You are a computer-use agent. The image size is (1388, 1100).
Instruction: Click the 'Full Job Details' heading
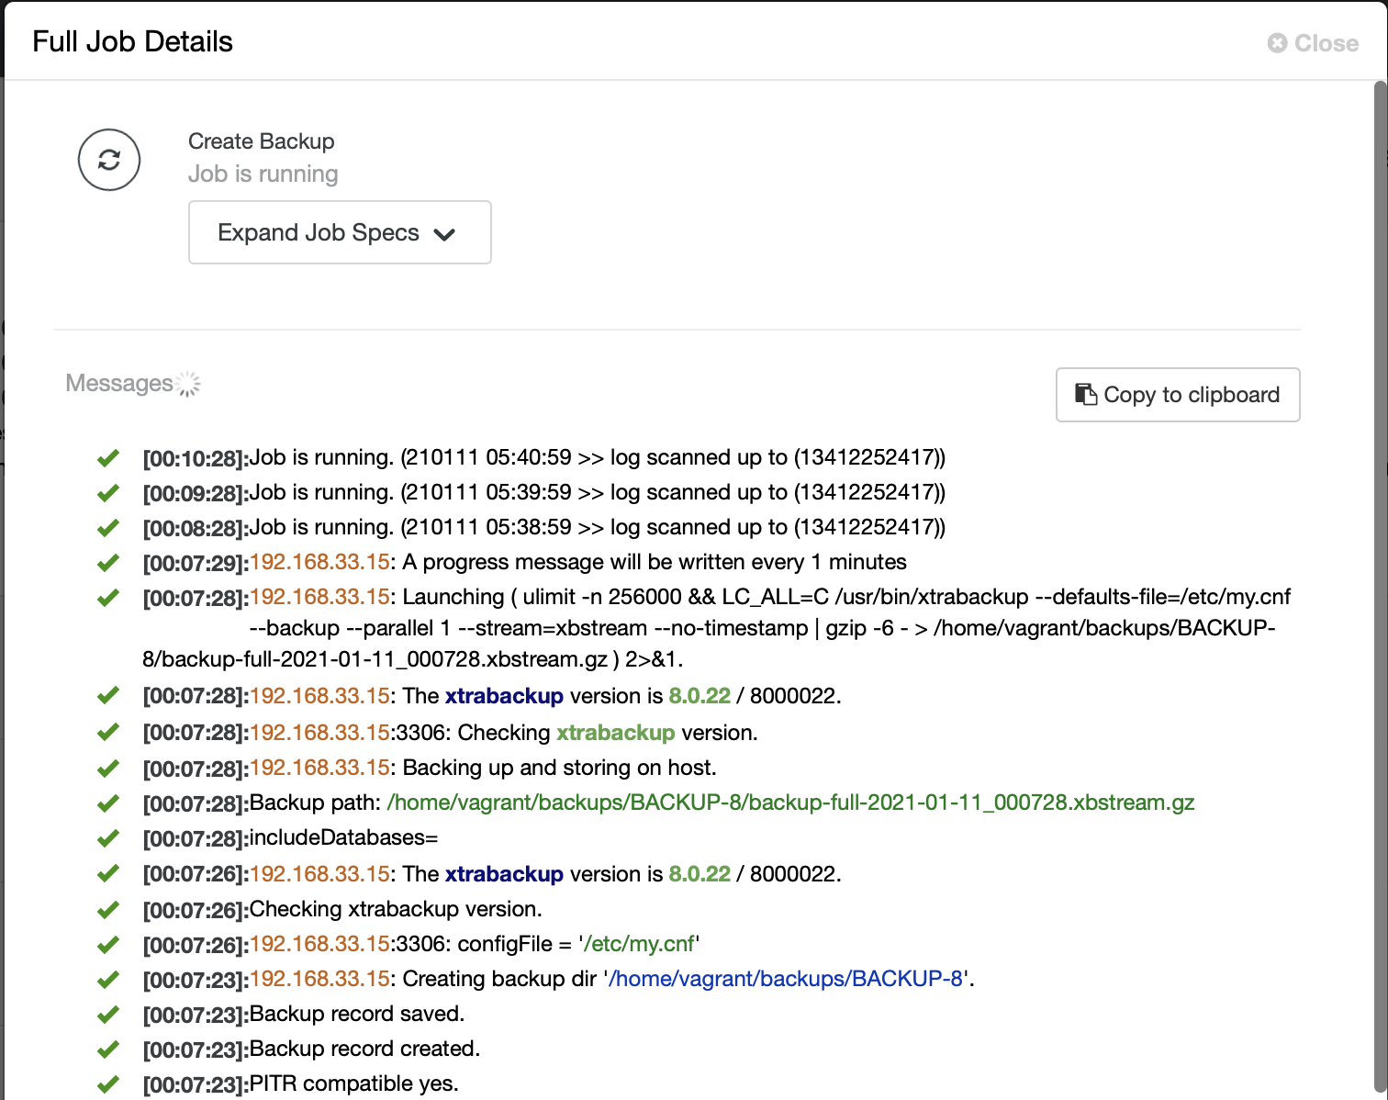pos(133,41)
